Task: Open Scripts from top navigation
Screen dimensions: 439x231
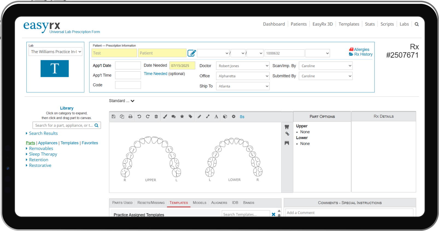Action: tap(387, 24)
